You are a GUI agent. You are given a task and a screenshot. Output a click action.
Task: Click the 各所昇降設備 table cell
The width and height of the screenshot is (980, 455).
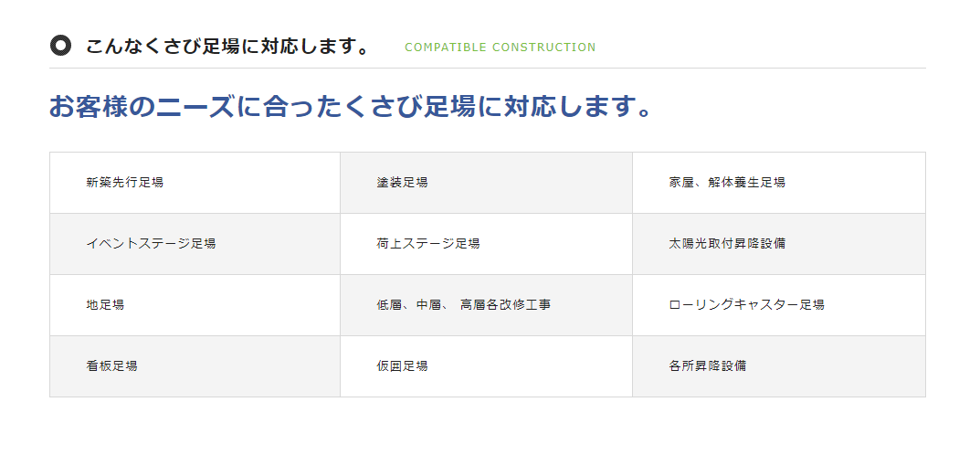point(779,366)
